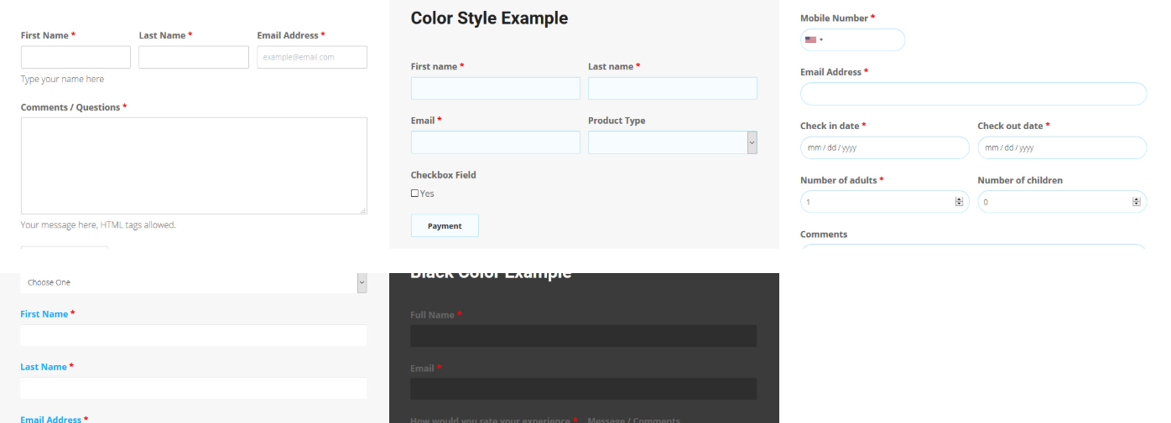Viewport: 1171px width, 423px height.
Task: Click the Number of children spinner arrows
Action: 1136,202
